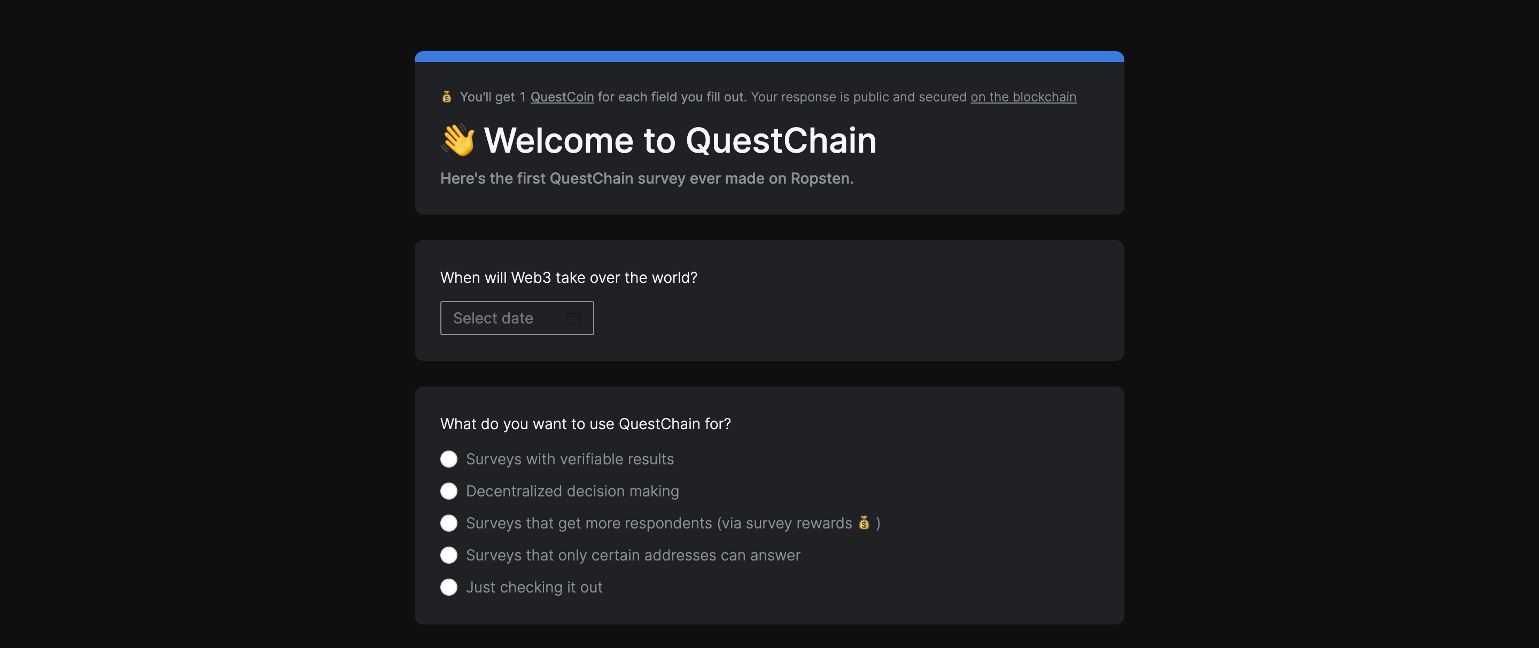Viewport: 1539px width, 648px height.
Task: Pick 'Surveys that only certain addresses can answer'
Action: [x=449, y=555]
